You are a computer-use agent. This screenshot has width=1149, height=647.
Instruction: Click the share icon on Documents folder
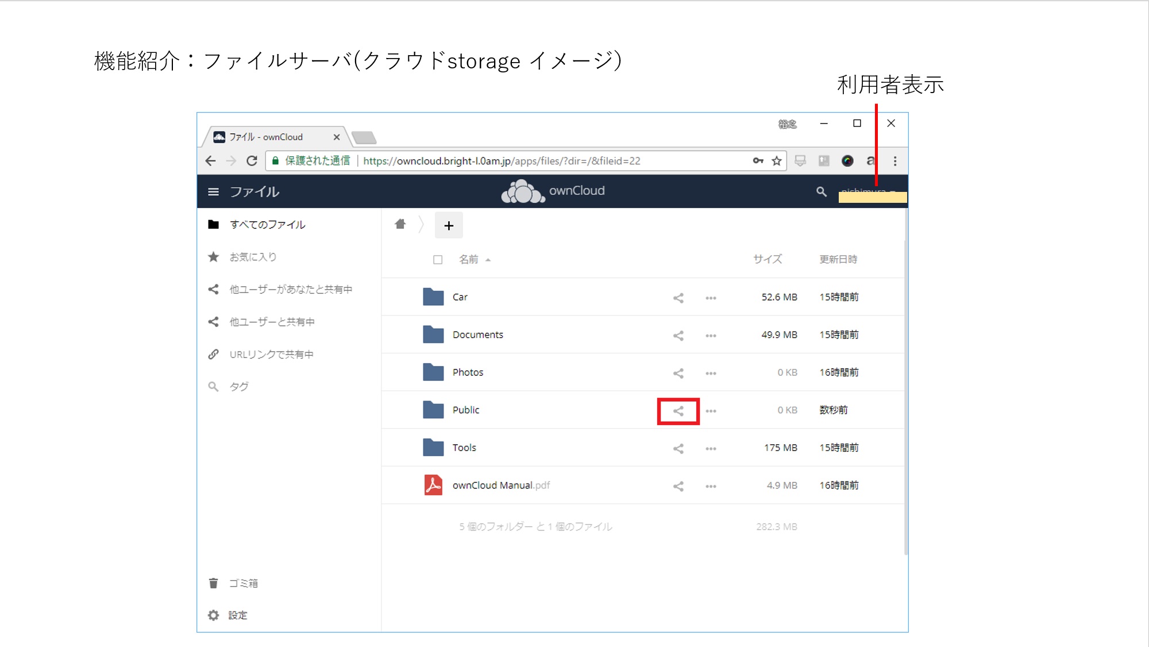tap(678, 334)
